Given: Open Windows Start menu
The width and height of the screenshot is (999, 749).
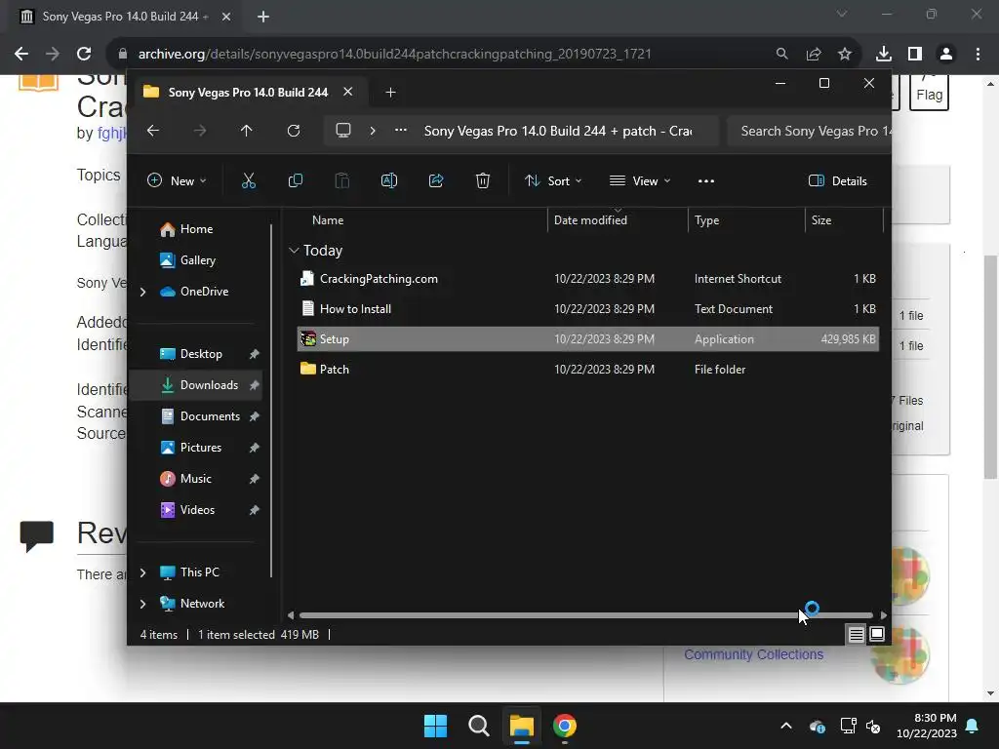Looking at the screenshot, I should 436,726.
